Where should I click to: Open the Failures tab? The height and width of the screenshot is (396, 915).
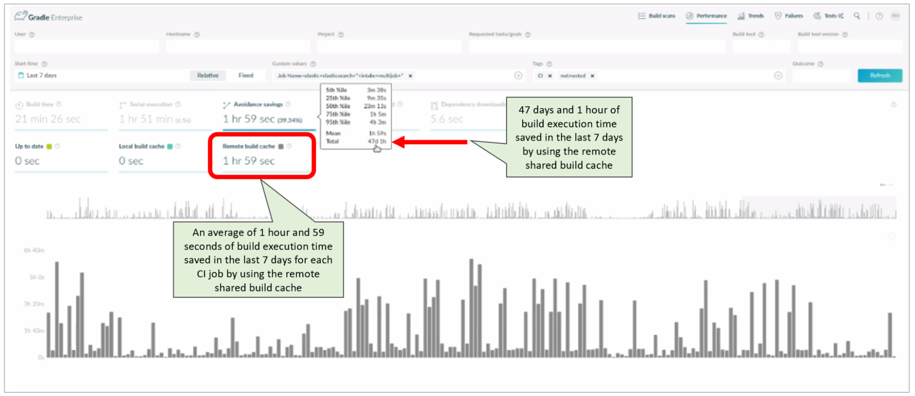coord(789,16)
